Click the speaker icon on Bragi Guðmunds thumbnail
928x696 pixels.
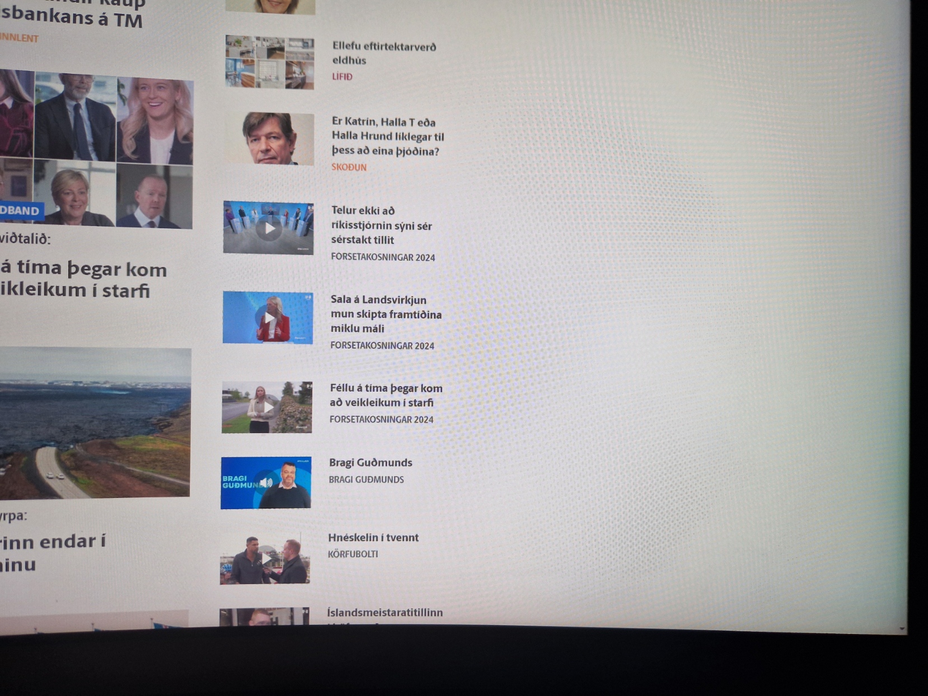pyautogui.click(x=266, y=483)
